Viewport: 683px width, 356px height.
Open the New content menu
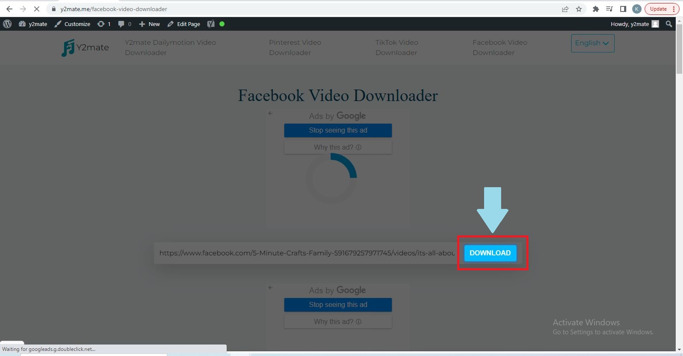click(x=149, y=24)
